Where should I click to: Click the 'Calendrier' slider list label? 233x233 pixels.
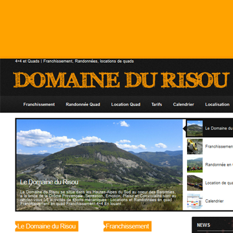214,201
